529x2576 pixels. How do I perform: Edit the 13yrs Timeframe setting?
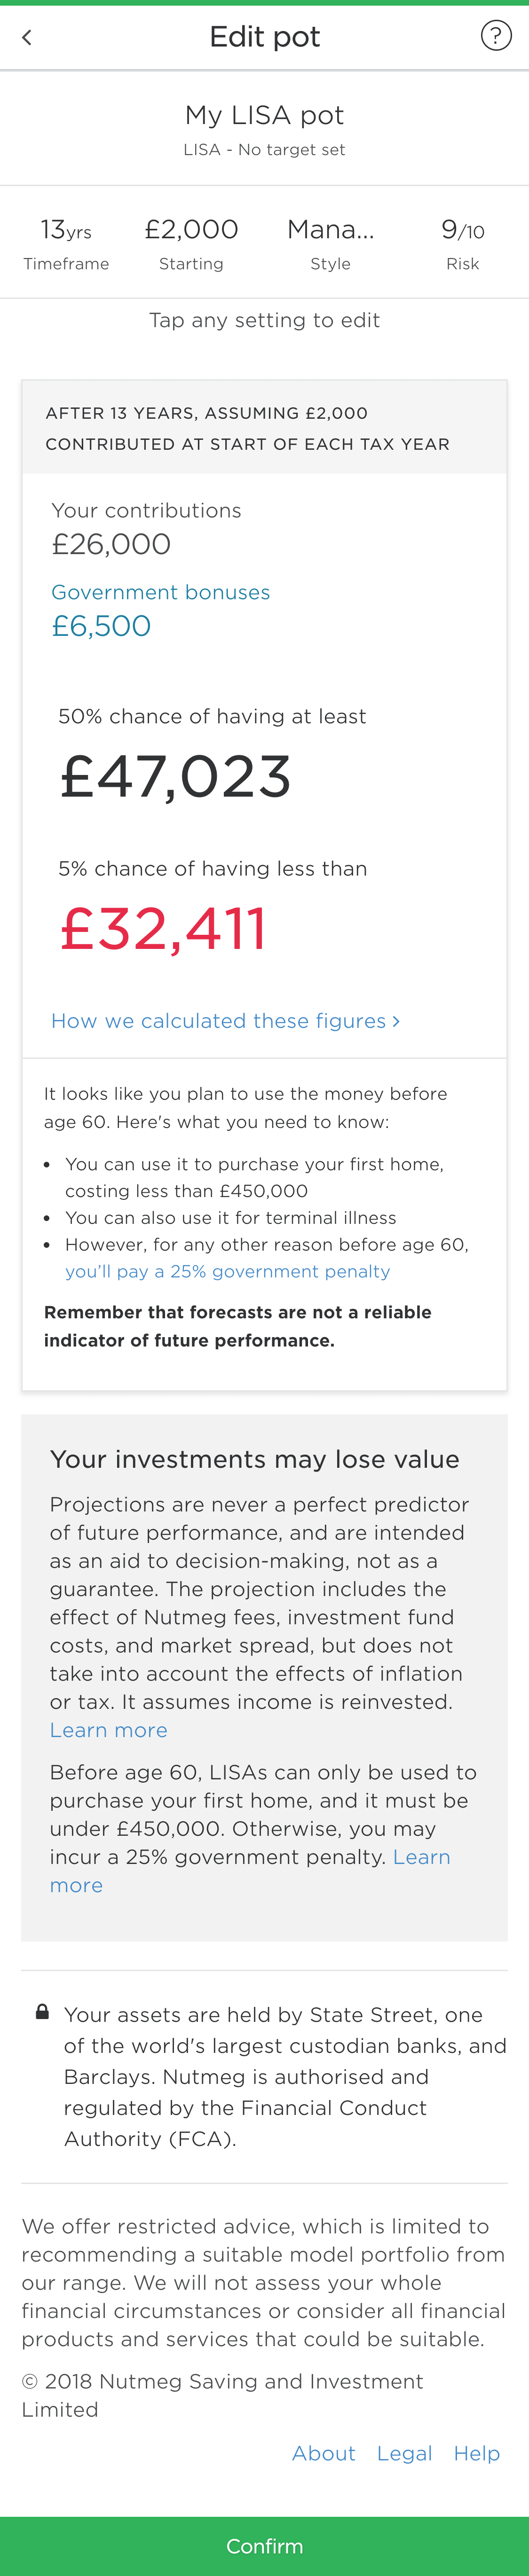point(66,243)
